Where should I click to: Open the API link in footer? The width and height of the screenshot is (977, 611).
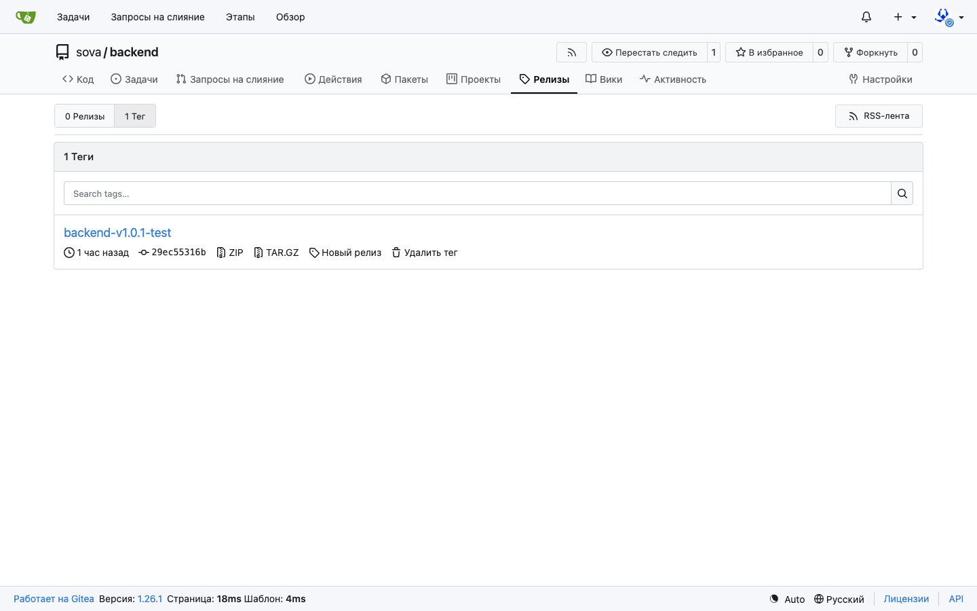tap(956, 599)
